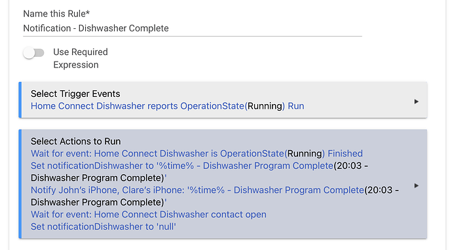Open the Home Connect Dishwasher reports OperationState trigger
The width and height of the screenshot is (452, 250).
[x=167, y=106]
